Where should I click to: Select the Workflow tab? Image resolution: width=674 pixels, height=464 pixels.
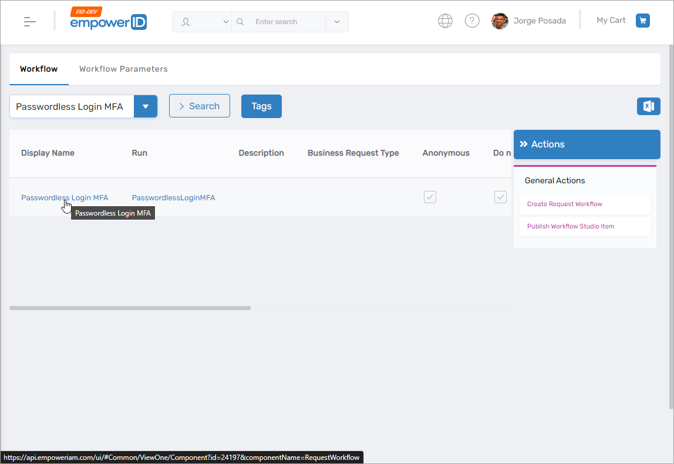[x=39, y=69]
